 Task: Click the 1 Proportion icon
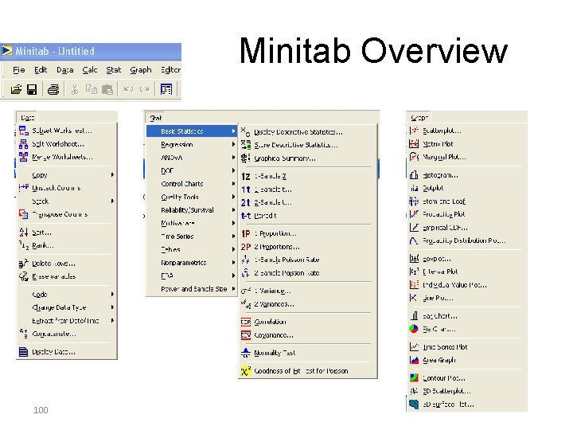(246, 233)
